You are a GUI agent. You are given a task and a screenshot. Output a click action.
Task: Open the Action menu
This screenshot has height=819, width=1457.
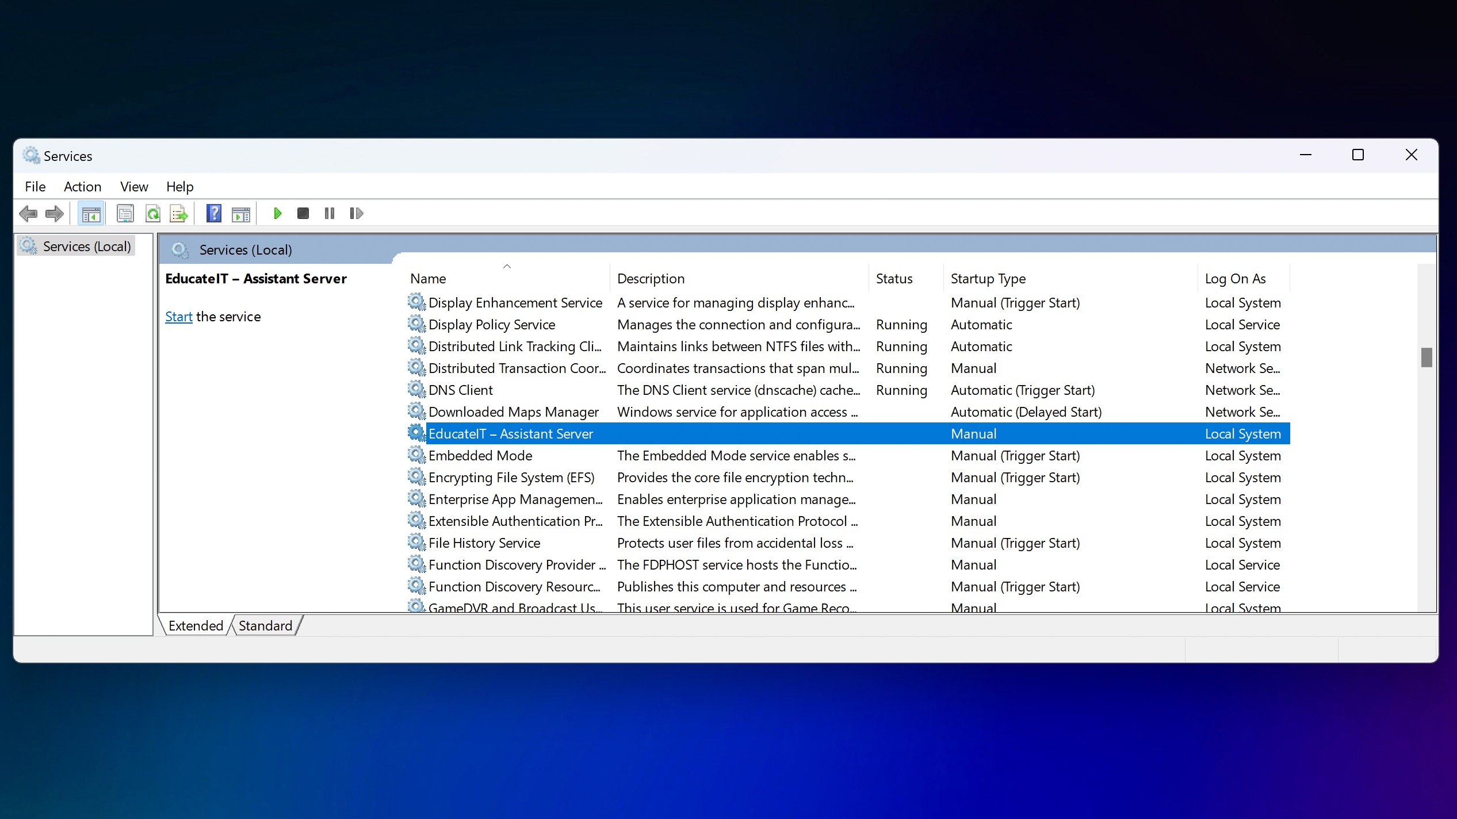tap(82, 187)
